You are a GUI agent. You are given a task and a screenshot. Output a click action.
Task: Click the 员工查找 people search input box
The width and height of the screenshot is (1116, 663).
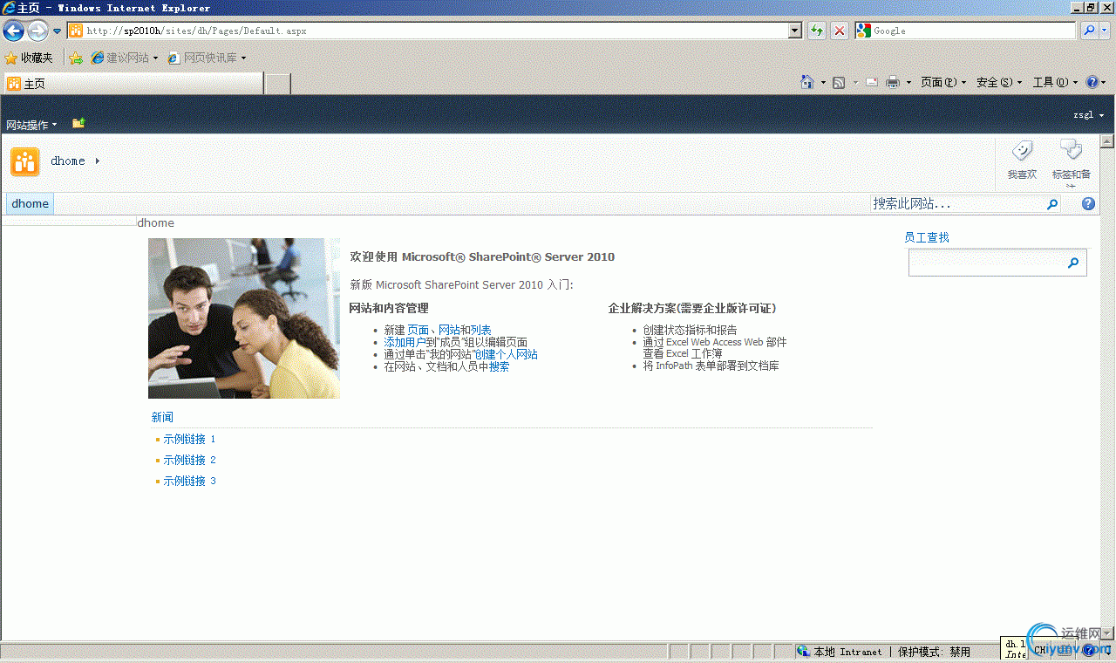click(985, 263)
